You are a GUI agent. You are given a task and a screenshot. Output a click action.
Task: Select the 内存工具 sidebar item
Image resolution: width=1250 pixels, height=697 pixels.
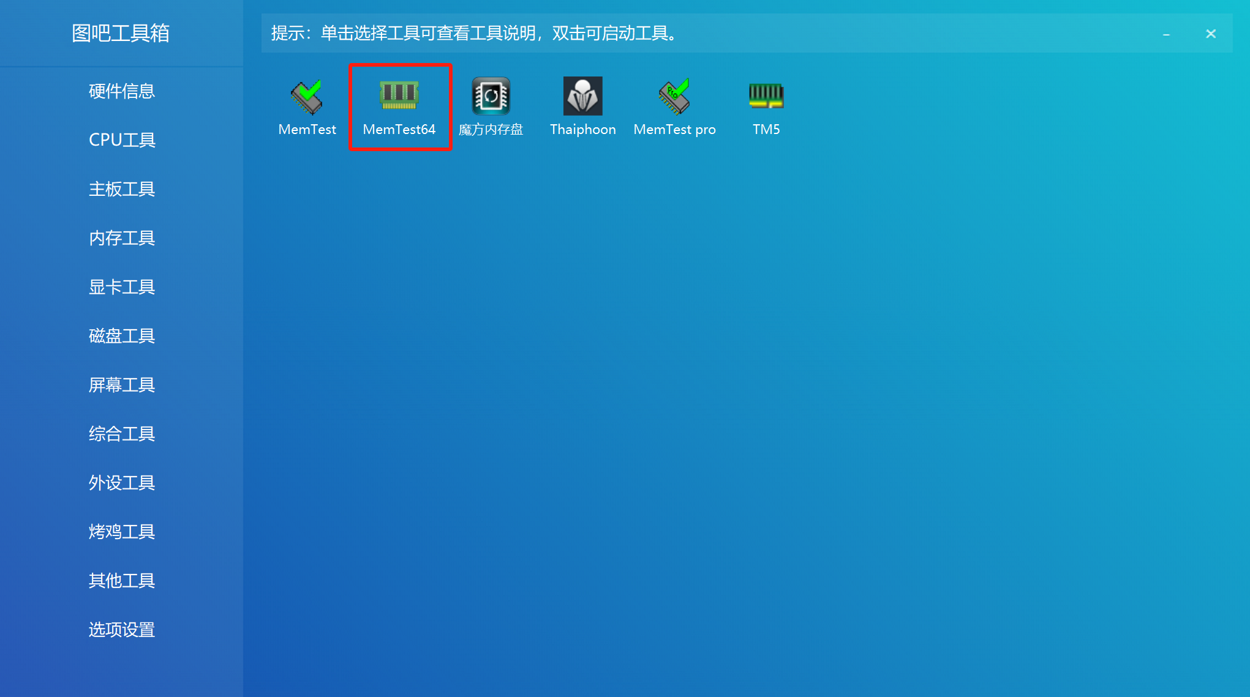121,238
